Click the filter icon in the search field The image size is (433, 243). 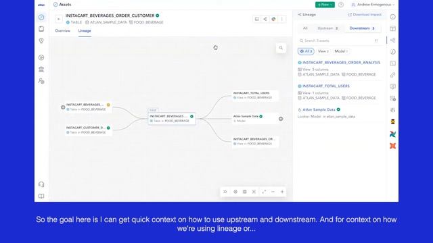pyautogui.click(x=376, y=40)
